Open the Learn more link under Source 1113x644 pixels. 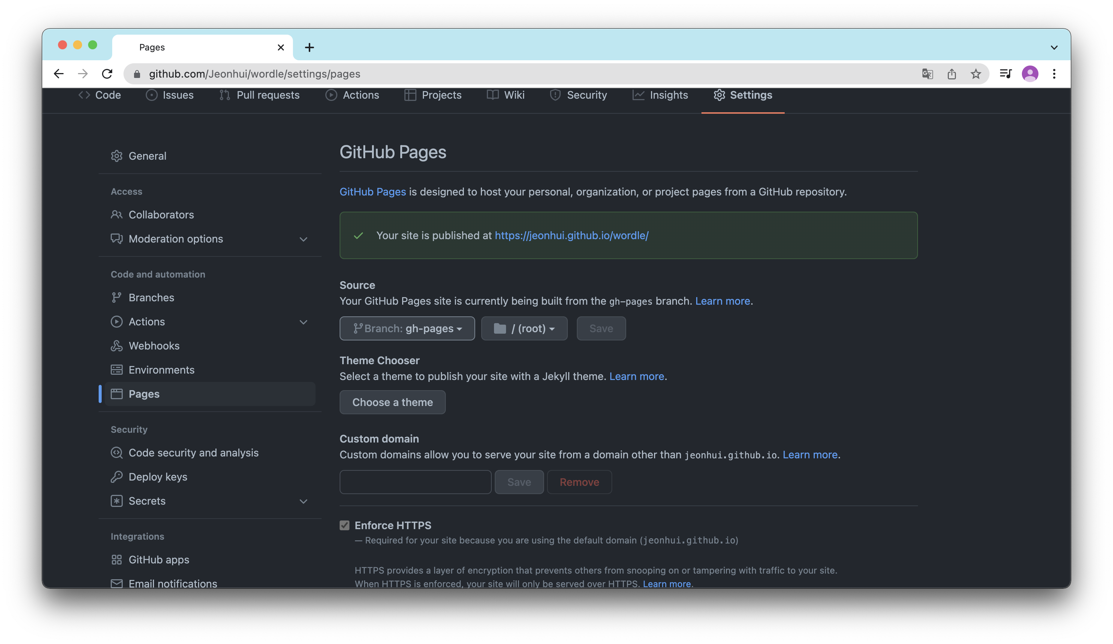(723, 301)
